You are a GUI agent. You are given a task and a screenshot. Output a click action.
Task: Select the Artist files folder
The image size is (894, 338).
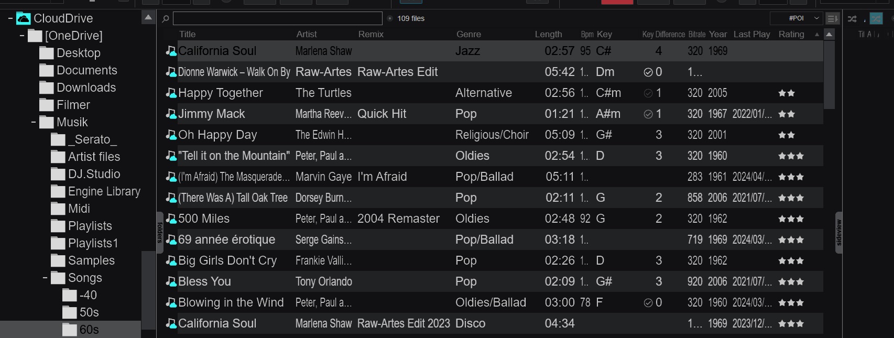tap(94, 157)
